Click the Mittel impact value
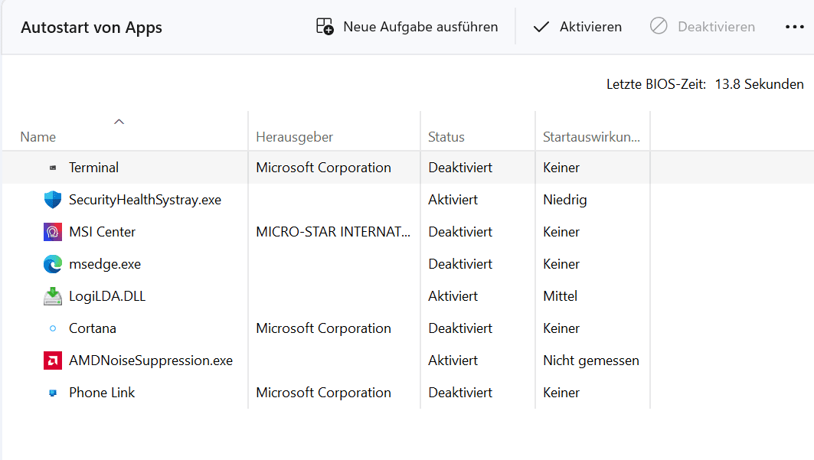Viewport: 814px width, 460px height. tap(560, 296)
